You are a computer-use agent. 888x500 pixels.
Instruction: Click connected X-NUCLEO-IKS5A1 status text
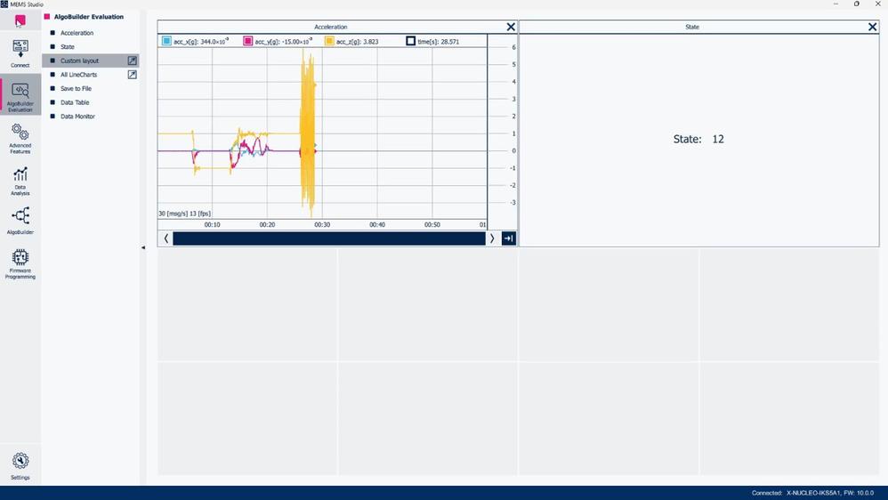(x=812, y=493)
